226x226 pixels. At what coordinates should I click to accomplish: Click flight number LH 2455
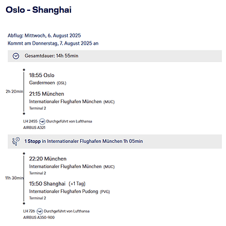point(30,121)
